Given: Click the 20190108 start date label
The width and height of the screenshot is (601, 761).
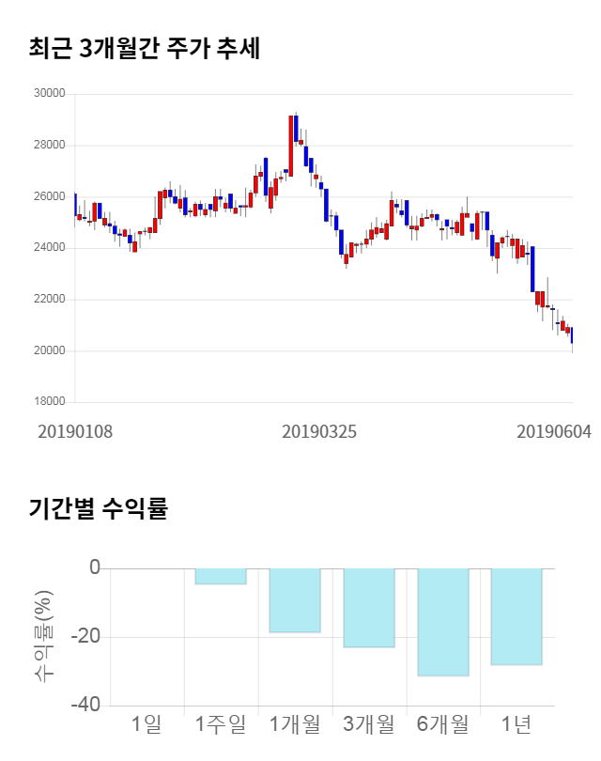Looking at the screenshot, I should pyautogui.click(x=75, y=431).
